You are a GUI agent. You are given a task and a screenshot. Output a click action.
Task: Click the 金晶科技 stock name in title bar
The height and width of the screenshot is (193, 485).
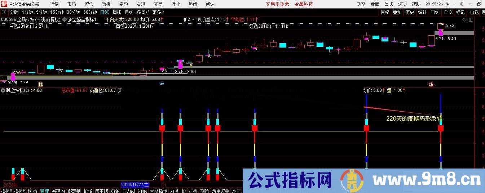pos(304,4)
